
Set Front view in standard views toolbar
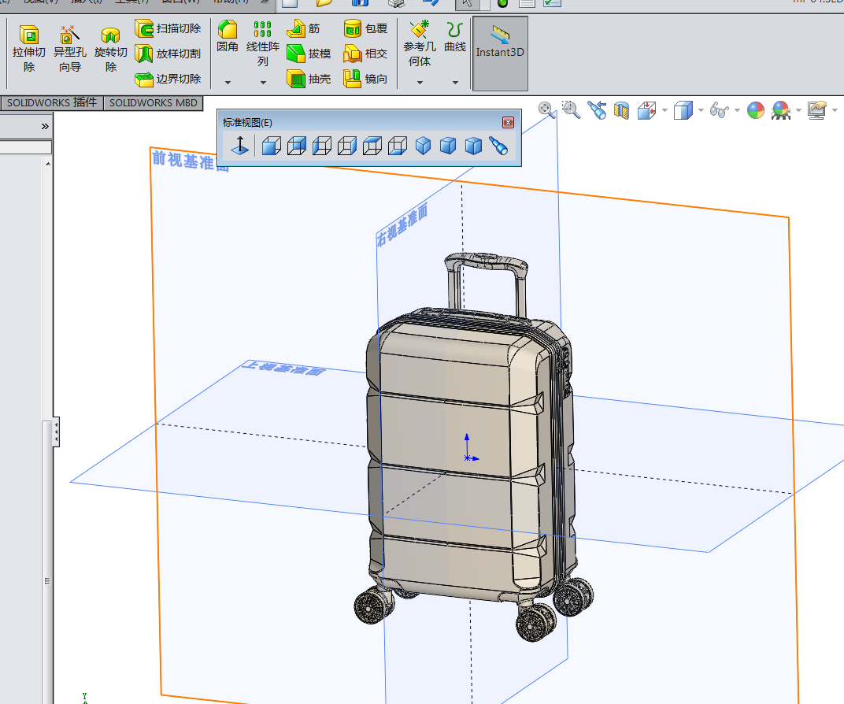tap(272, 146)
